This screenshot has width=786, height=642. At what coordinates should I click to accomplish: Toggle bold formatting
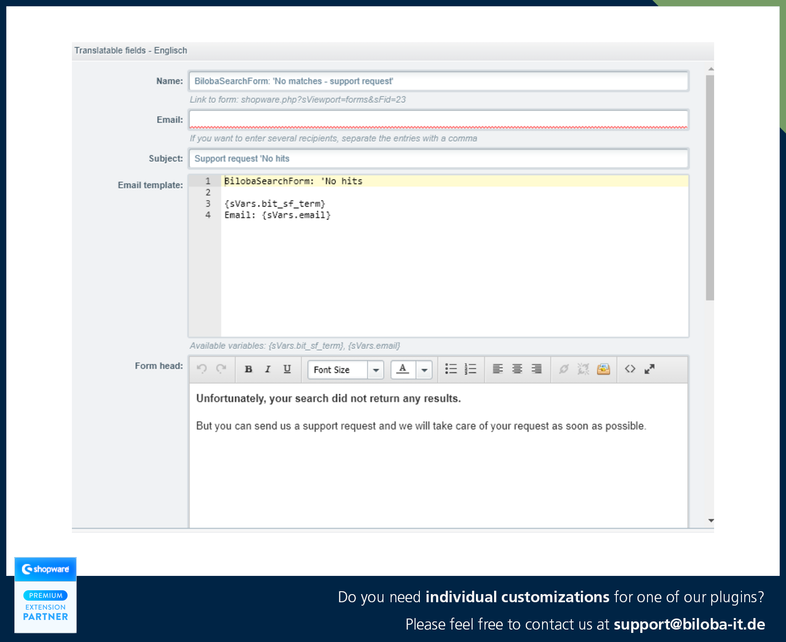(x=248, y=369)
